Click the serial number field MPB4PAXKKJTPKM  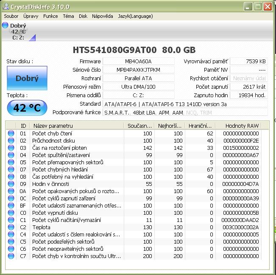(138, 70)
